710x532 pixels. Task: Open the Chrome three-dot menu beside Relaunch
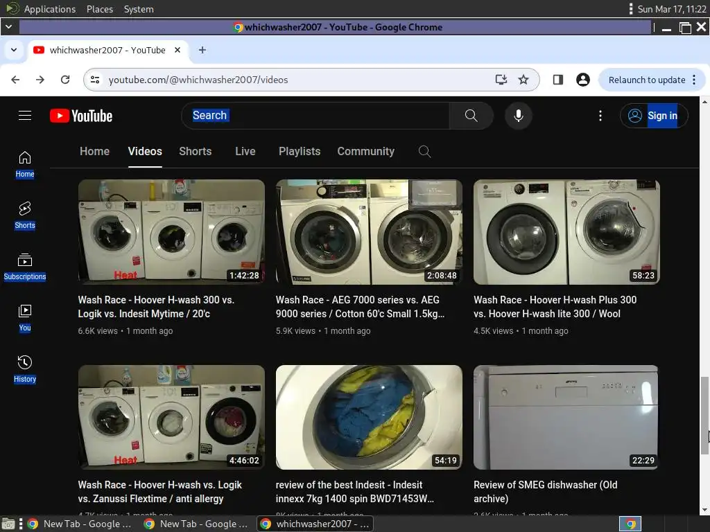pos(694,80)
